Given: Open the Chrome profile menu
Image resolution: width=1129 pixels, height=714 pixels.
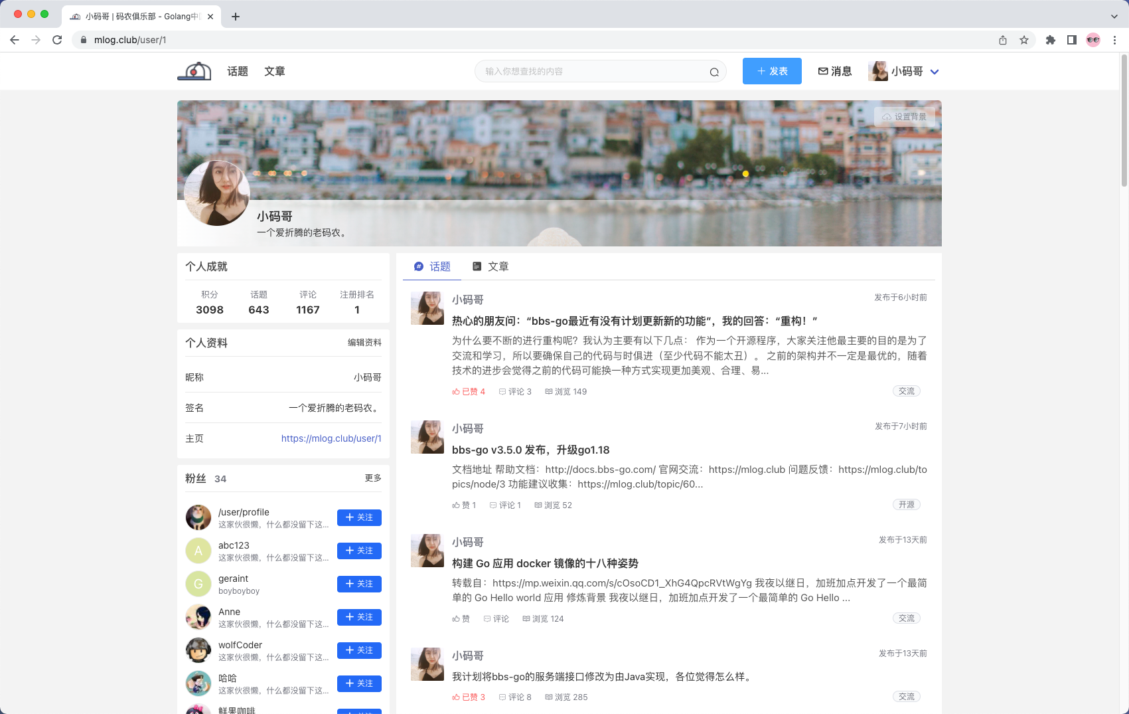Looking at the screenshot, I should (x=1093, y=40).
